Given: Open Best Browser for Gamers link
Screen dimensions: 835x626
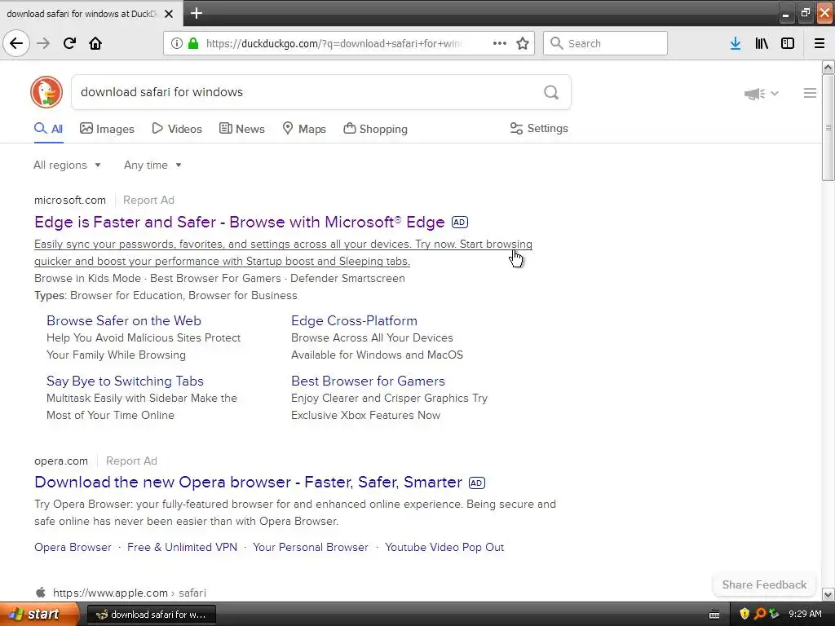Looking at the screenshot, I should tap(368, 381).
